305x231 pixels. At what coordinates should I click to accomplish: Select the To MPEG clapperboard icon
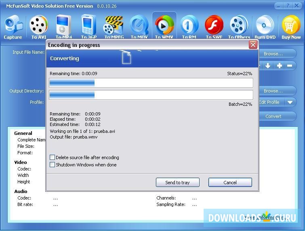click(114, 25)
